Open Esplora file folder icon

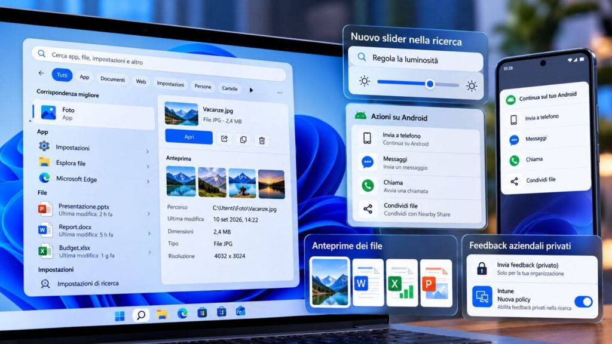pos(44,162)
